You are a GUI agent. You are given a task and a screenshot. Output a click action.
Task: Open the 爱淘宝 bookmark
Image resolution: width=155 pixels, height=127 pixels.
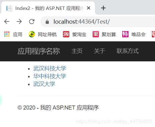tap(75, 34)
